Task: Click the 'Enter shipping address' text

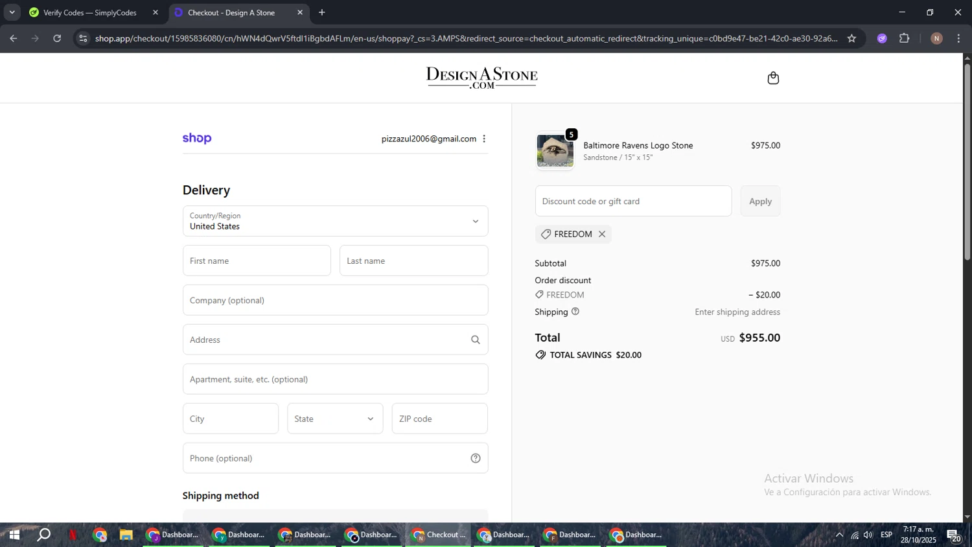Action: click(737, 312)
